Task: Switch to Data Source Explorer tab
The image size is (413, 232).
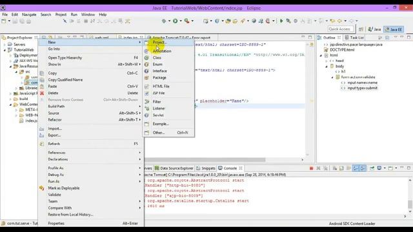Action: [x=174, y=168]
